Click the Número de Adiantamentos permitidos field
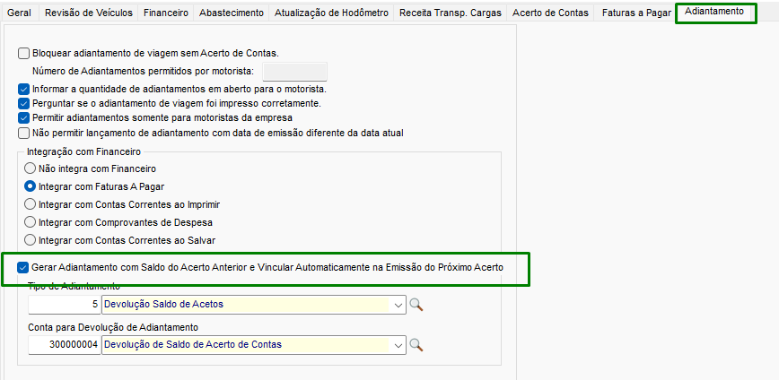The width and height of the screenshot is (779, 380). click(294, 72)
